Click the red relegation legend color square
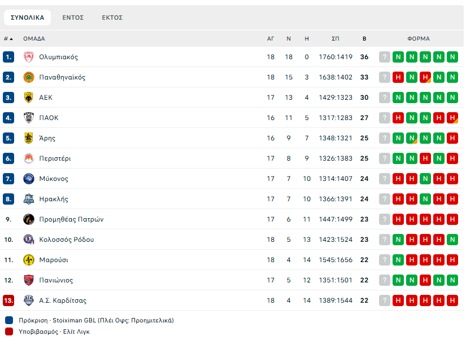This screenshot has width=466, height=345. 8,331
